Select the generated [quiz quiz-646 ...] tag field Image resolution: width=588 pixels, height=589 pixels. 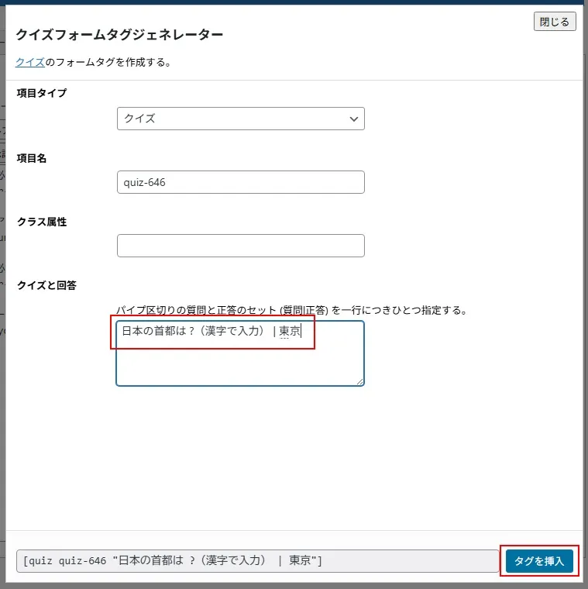256,561
